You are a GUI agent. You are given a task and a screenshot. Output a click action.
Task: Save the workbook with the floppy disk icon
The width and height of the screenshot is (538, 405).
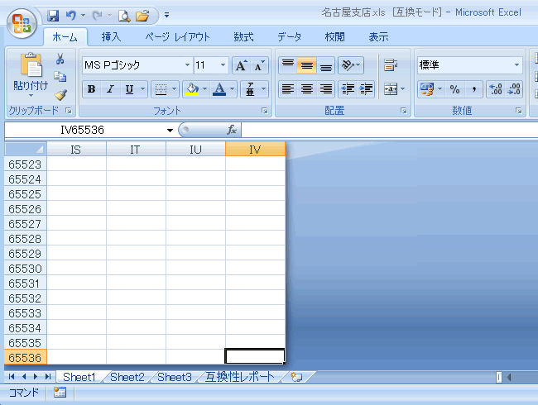[53, 16]
